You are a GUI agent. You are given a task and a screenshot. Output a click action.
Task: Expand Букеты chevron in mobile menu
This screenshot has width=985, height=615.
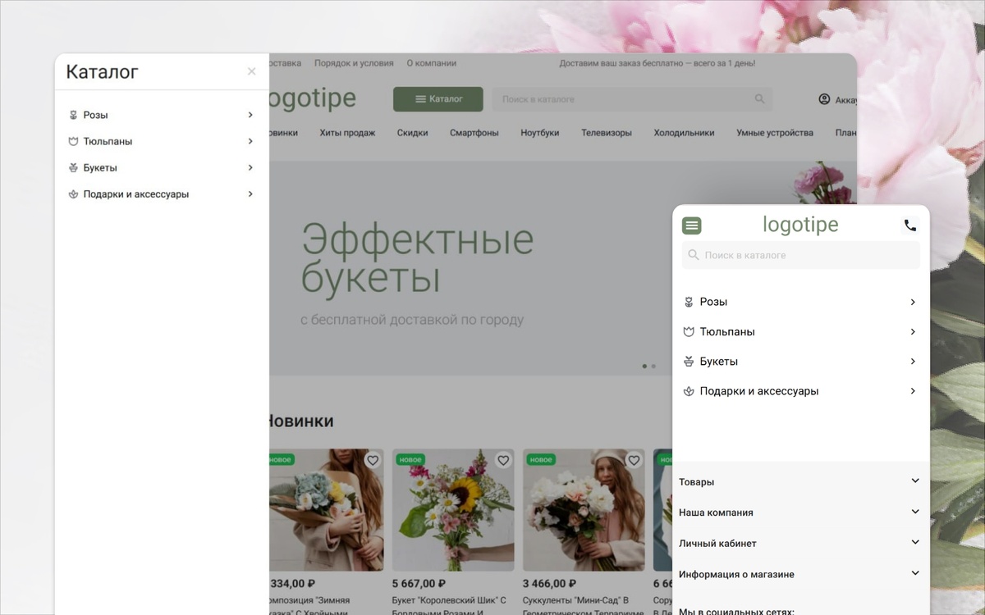pyautogui.click(x=913, y=362)
